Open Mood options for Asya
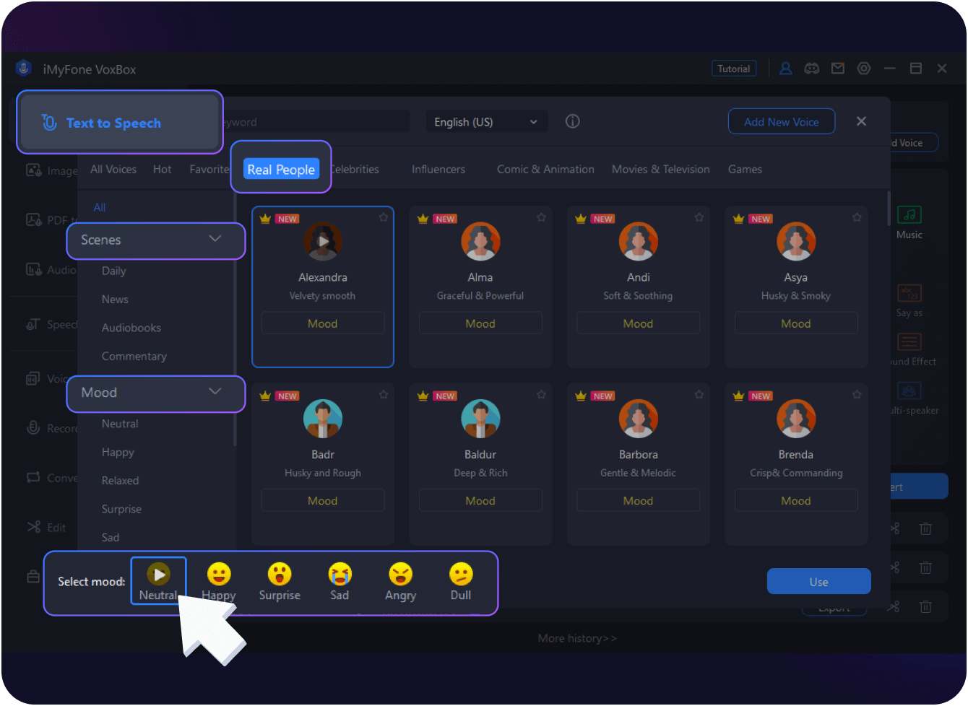This screenshot has height=706, width=968. [x=796, y=323]
